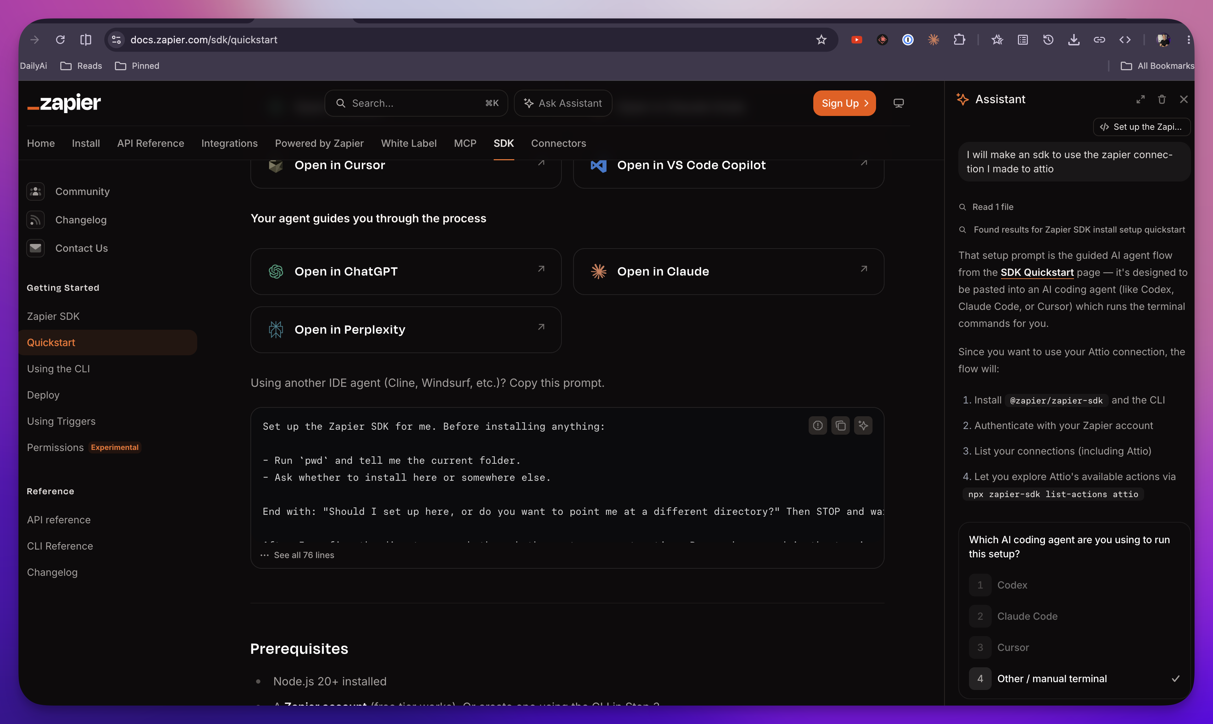Image resolution: width=1213 pixels, height=724 pixels.
Task: Copy the setup prompt code block
Action: click(x=840, y=425)
